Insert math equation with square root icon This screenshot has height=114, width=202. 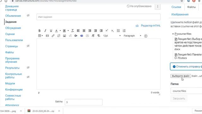(70, 36)
